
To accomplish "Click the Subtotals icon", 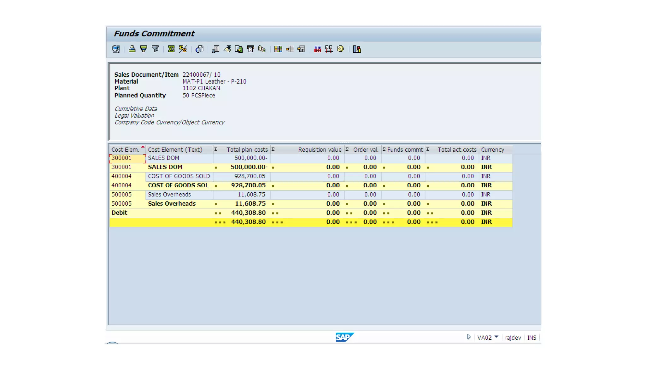I will [183, 49].
